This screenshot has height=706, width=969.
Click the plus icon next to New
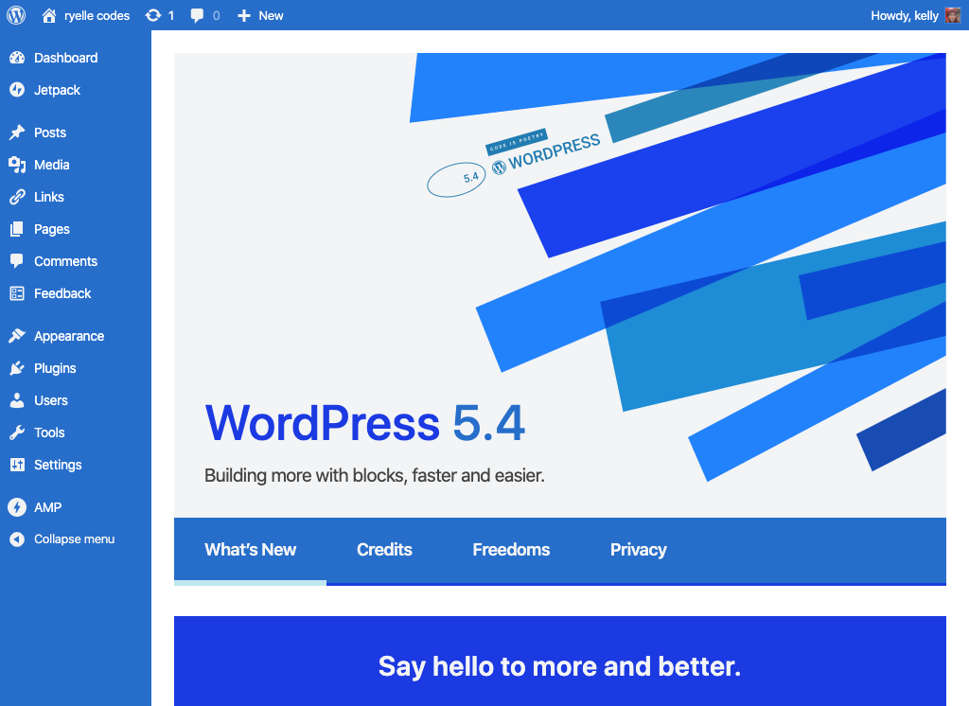244,15
